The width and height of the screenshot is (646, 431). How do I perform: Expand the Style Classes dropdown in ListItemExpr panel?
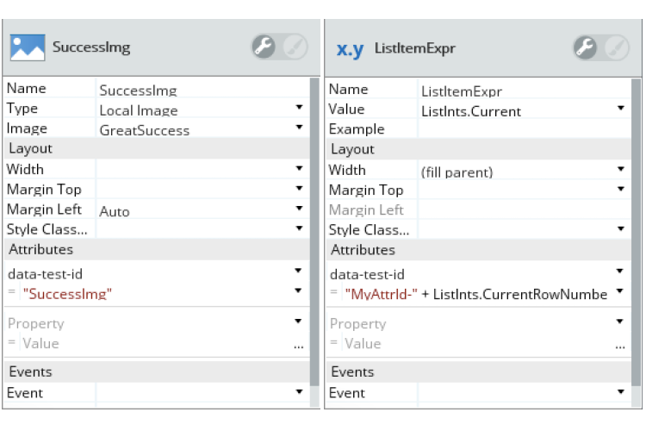(x=621, y=229)
